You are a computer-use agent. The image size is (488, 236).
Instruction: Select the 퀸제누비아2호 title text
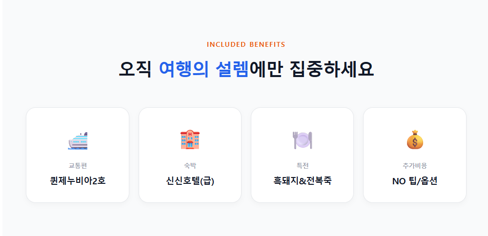tap(78, 181)
